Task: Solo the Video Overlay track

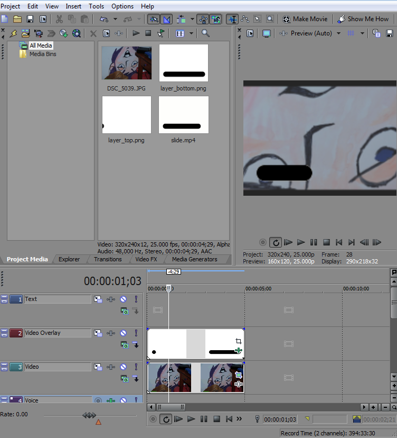Action: 136,333
